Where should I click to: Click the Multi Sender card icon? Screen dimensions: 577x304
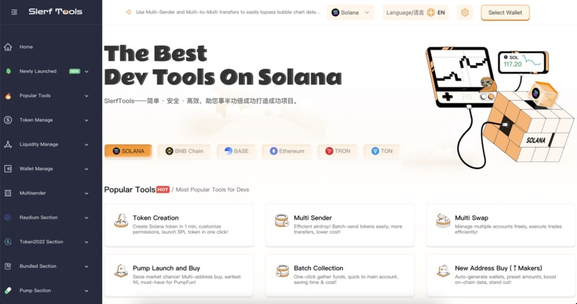(x=282, y=221)
